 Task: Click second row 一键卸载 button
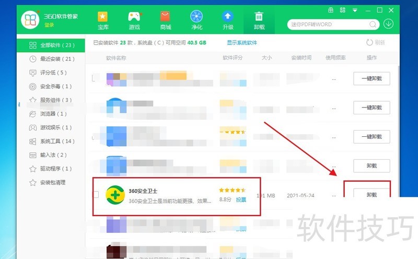pyautogui.click(x=371, y=108)
